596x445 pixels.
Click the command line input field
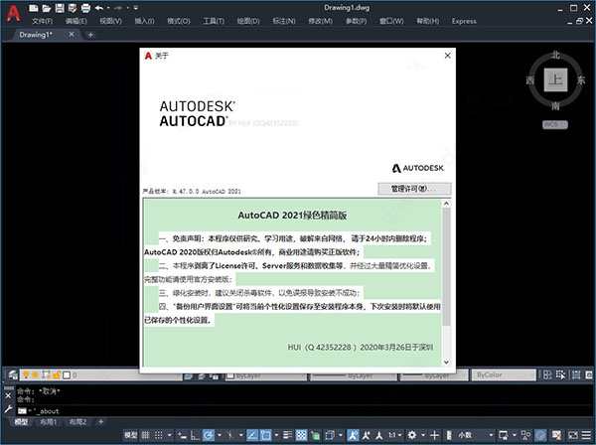tap(304, 411)
